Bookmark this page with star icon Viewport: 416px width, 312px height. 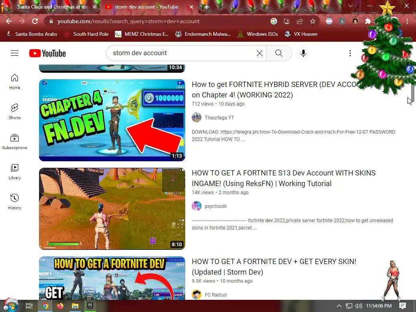tap(313, 21)
